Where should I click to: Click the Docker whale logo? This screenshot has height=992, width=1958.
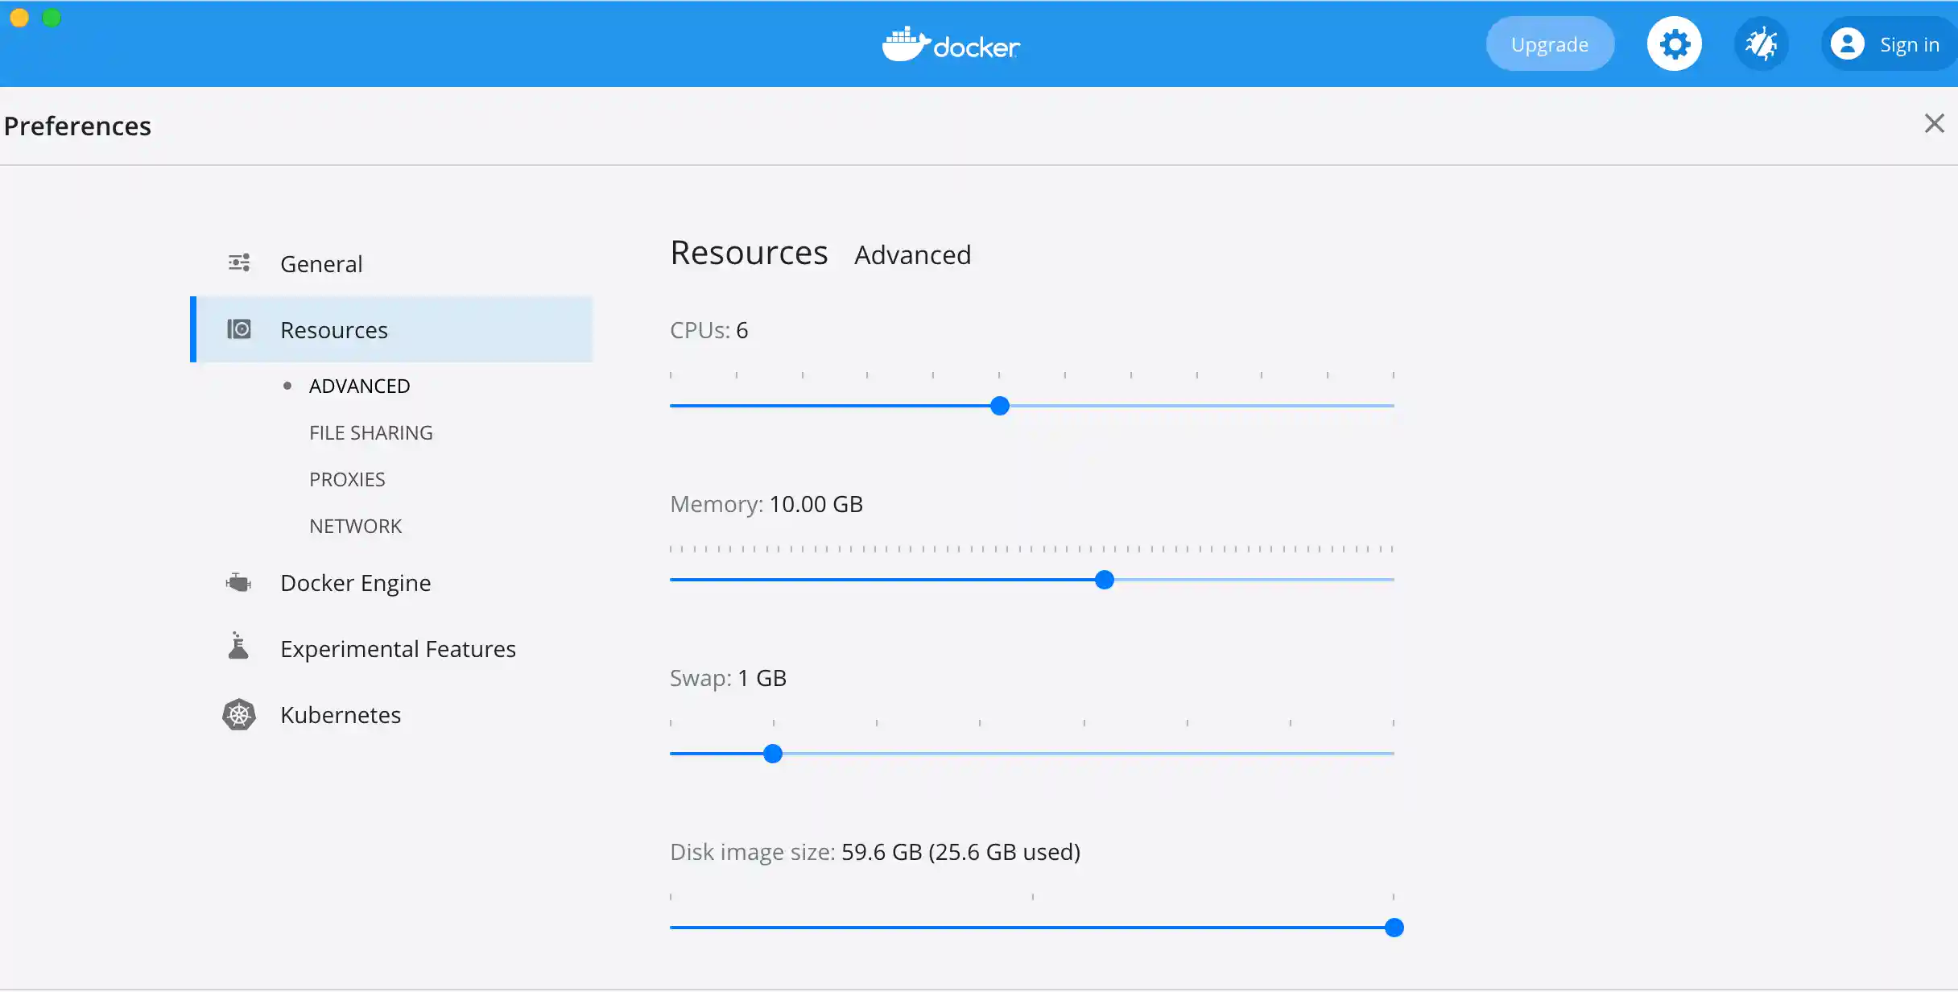pos(906,44)
